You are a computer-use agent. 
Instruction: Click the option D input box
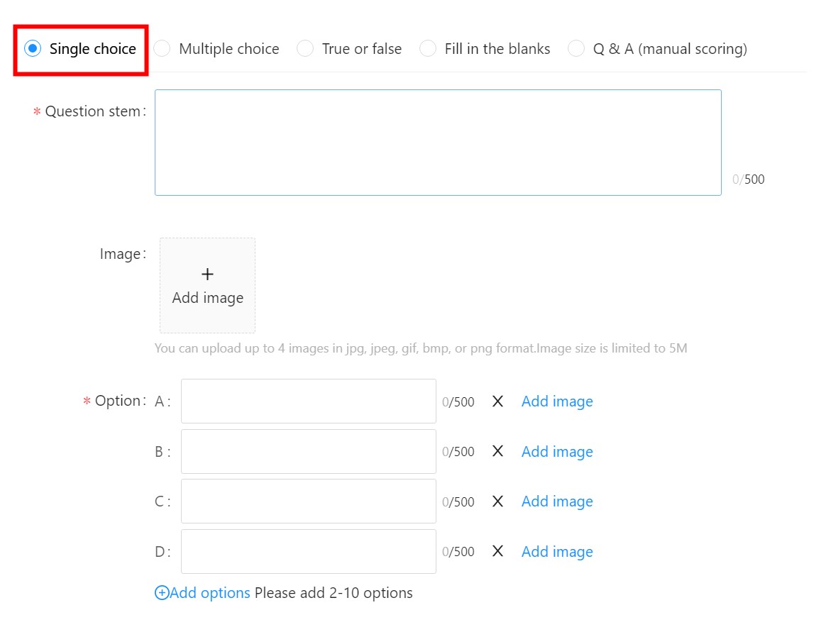pyautogui.click(x=308, y=551)
